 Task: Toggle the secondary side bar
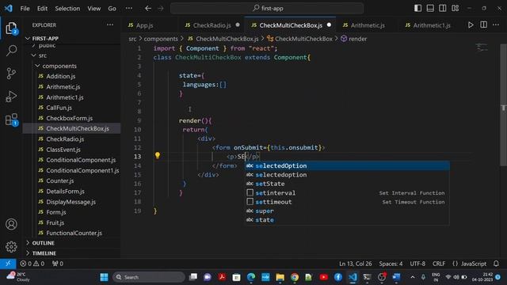point(442,9)
